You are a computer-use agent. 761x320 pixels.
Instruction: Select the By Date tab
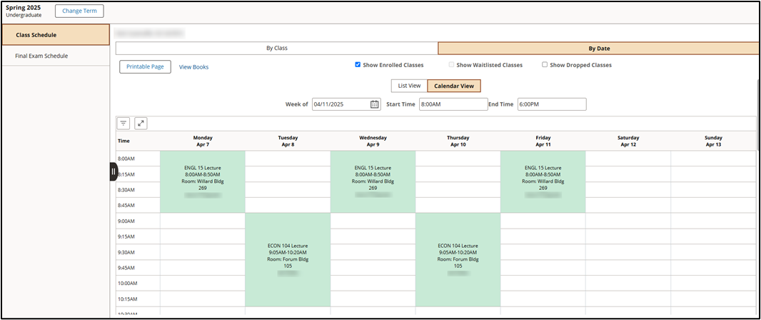tap(598, 49)
